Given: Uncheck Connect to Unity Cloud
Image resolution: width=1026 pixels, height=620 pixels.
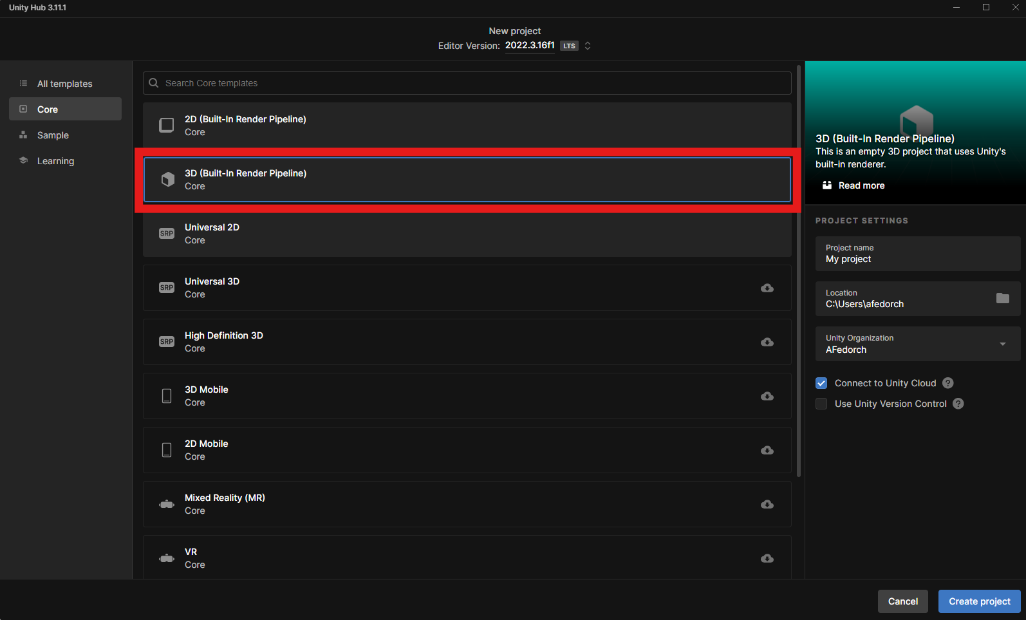Looking at the screenshot, I should click(821, 383).
